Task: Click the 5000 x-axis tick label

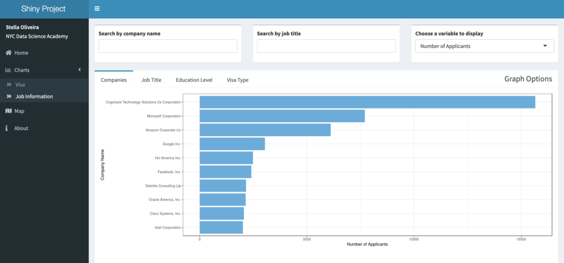Action: click(307, 239)
